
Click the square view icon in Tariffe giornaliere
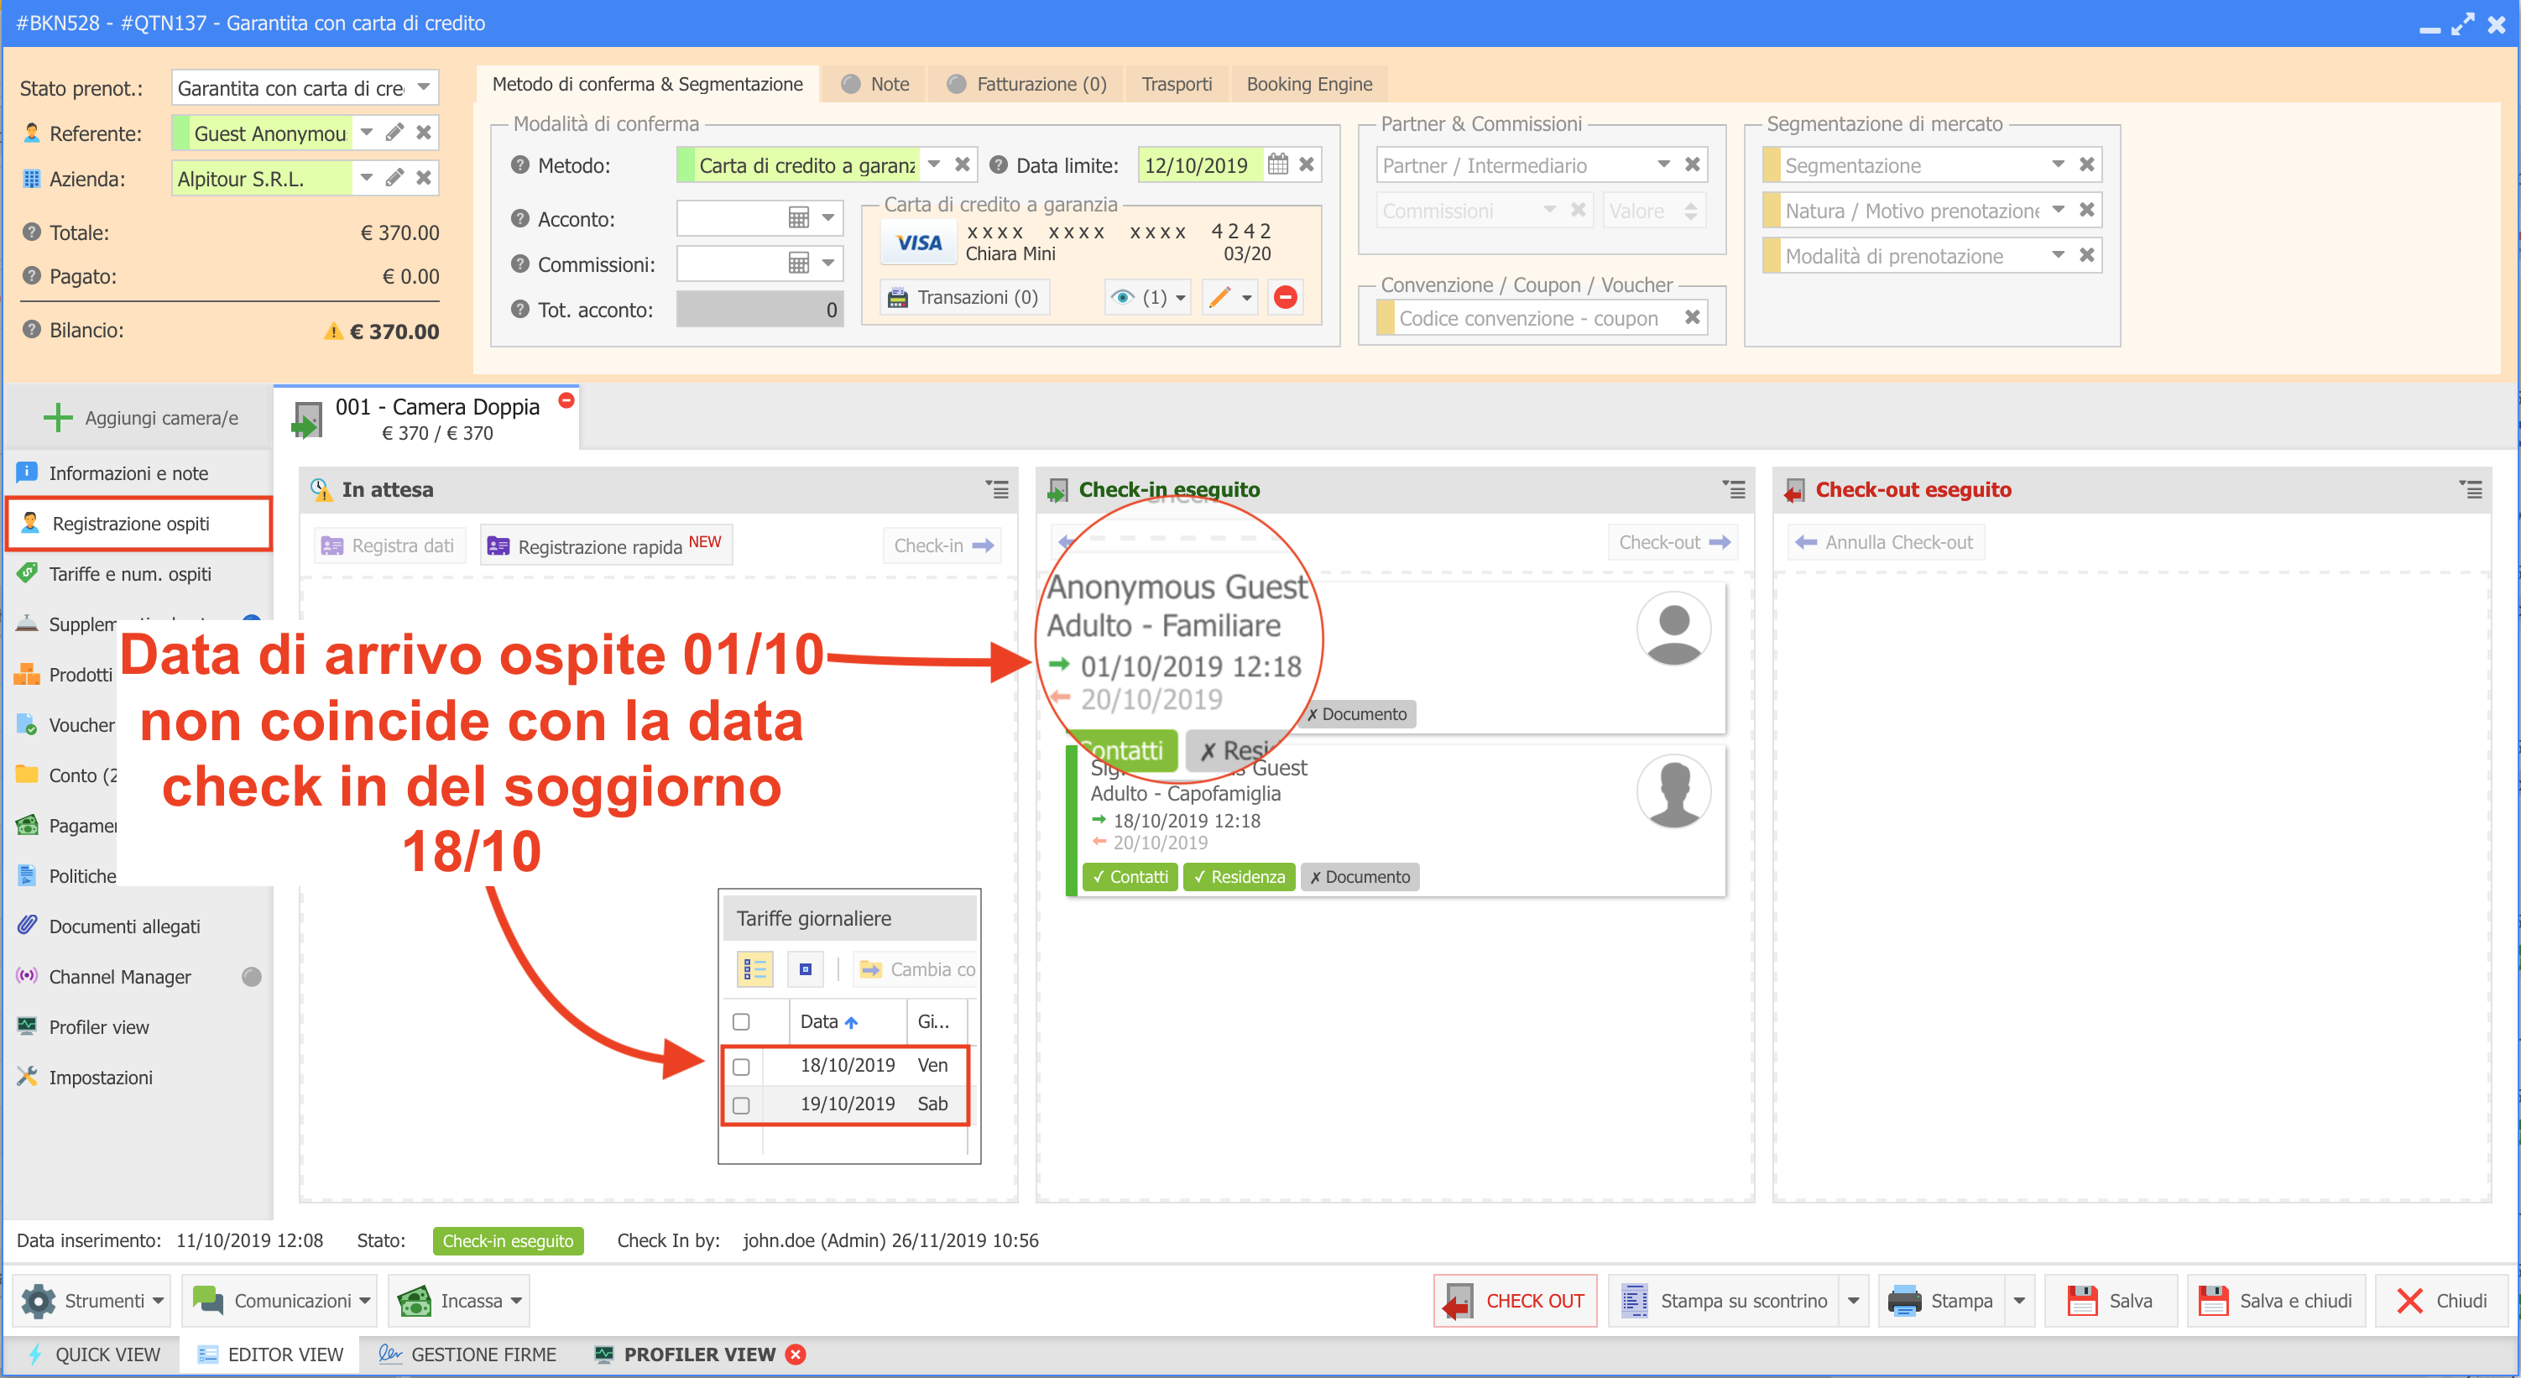coord(806,969)
